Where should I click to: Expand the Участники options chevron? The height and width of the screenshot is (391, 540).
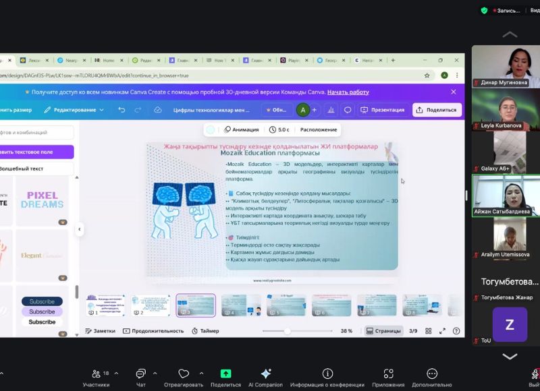116,373
